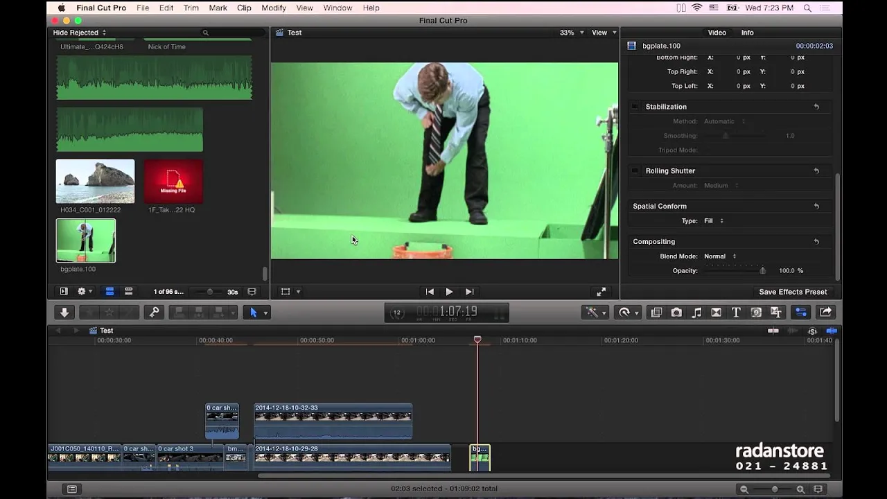This screenshot has height=499, width=887.
Task: Click the timeline playhead marker
Action: [x=477, y=340]
